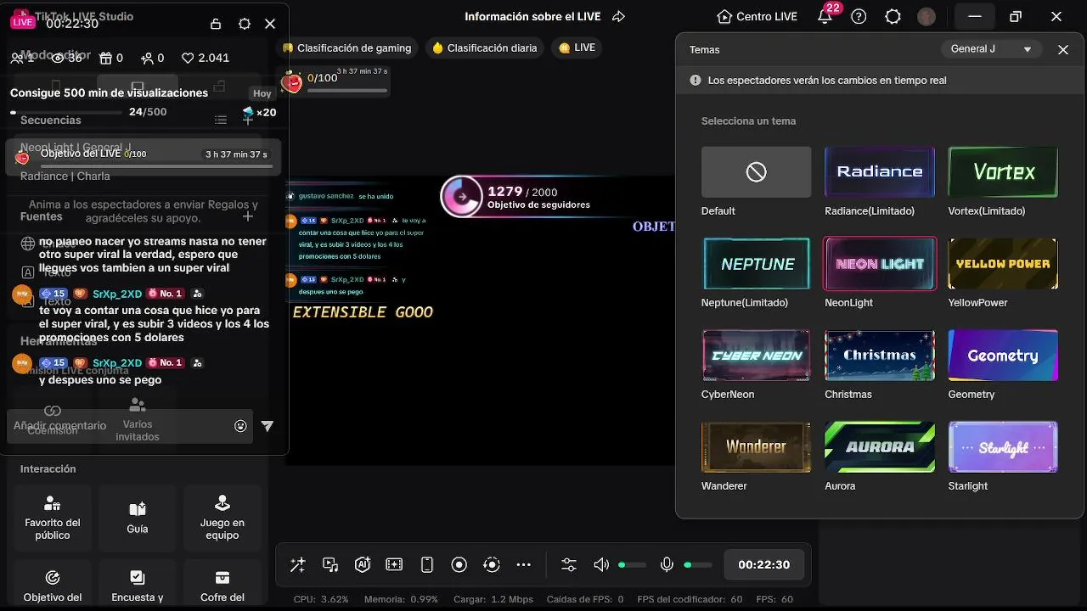Open the Guía interaction tool

point(138,517)
